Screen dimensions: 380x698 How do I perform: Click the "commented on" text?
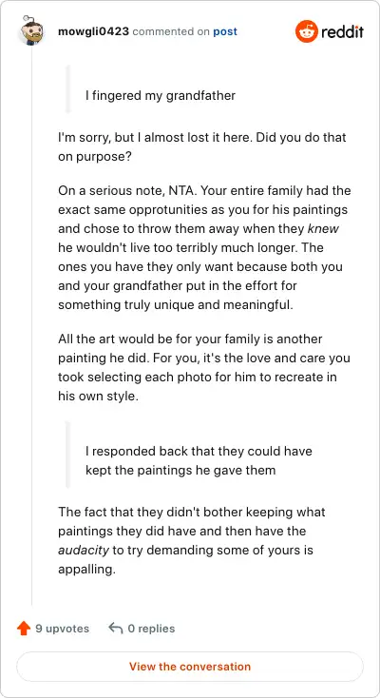pos(171,31)
